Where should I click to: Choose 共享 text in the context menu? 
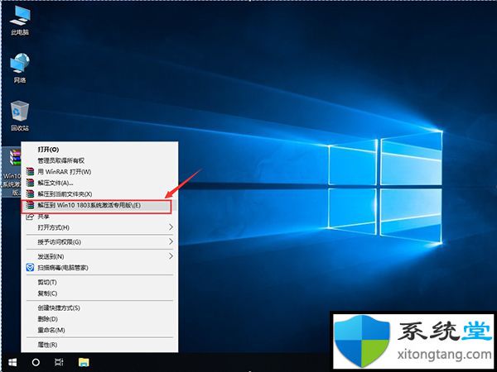(43, 217)
